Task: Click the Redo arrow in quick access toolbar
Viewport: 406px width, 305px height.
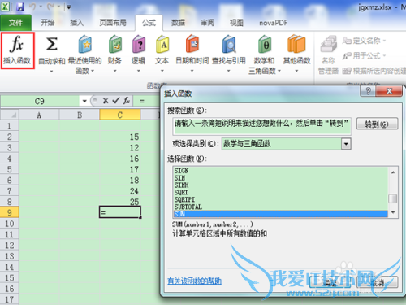Action: 50,7
